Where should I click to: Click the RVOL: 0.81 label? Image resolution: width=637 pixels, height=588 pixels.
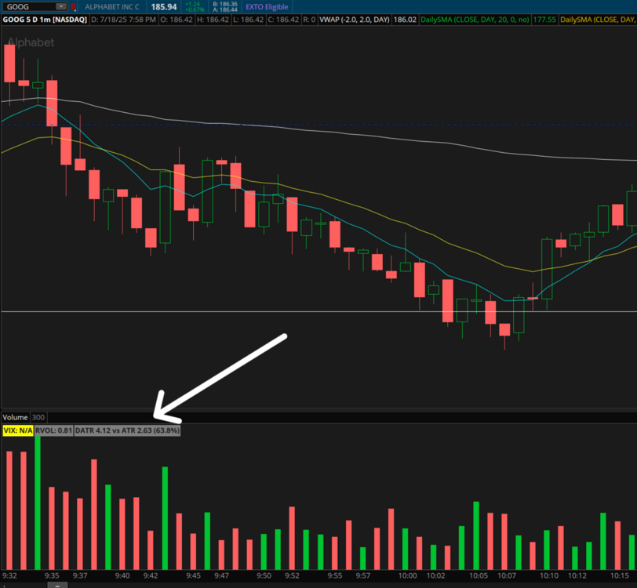54,430
